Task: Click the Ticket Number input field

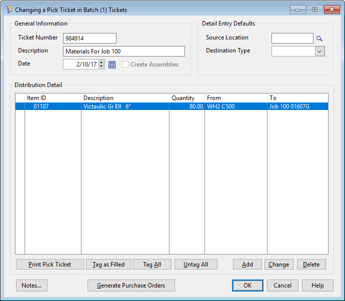Action: click(x=89, y=38)
